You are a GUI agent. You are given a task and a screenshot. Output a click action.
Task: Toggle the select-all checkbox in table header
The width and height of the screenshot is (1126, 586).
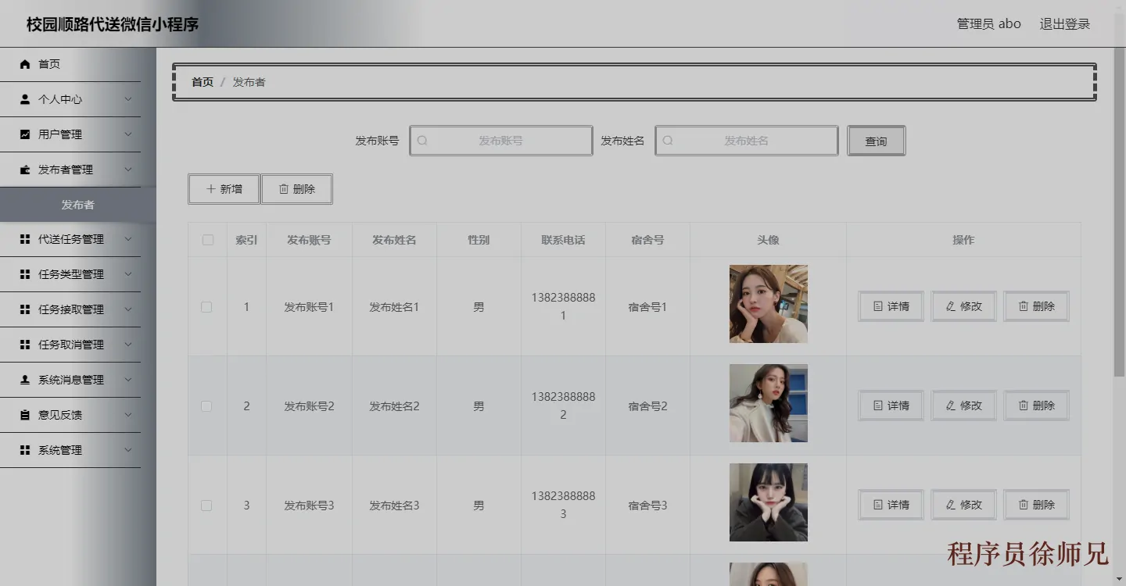click(208, 240)
